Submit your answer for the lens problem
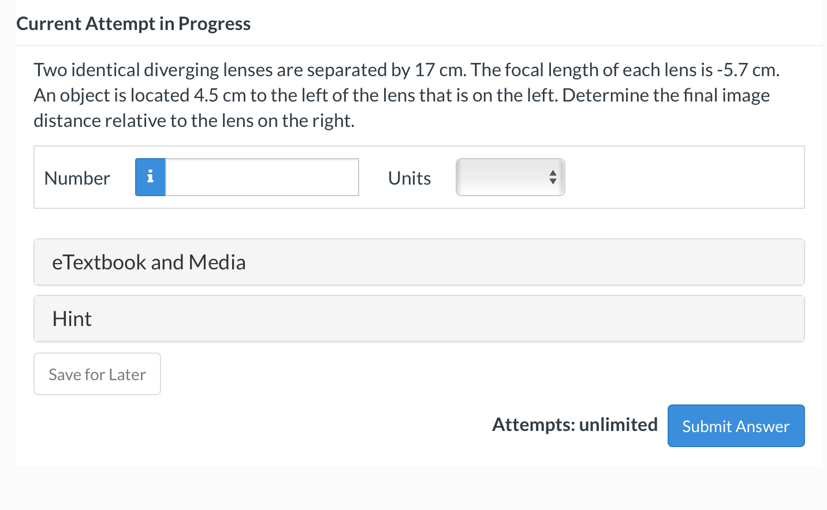827x510 pixels. point(736,426)
